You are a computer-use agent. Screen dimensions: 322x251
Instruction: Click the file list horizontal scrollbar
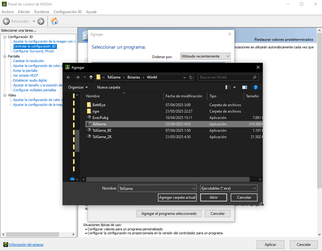tap(168, 180)
